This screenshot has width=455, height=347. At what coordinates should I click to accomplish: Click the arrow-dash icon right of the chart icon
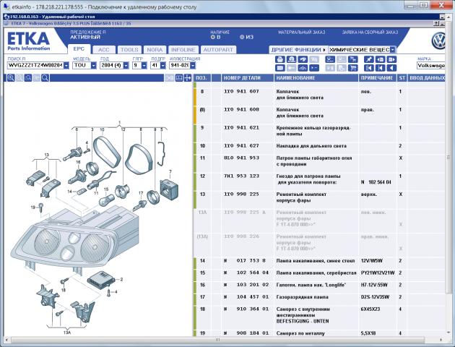[x=314, y=68]
